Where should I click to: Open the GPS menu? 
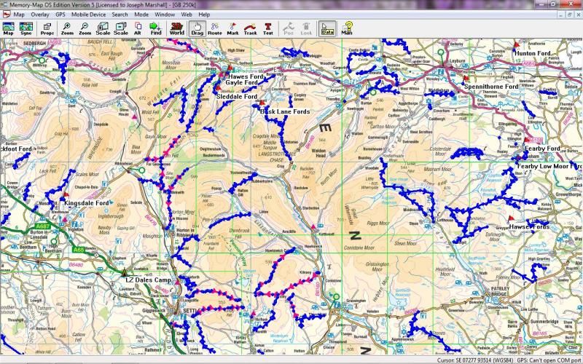pos(60,15)
